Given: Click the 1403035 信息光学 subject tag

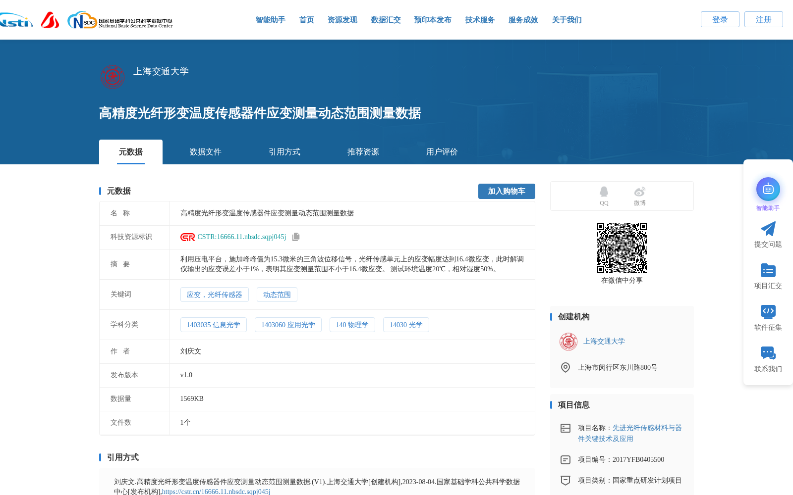Looking at the screenshot, I should tap(213, 325).
